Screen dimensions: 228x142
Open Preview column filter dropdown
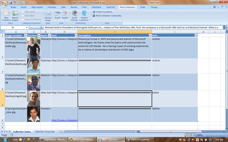tap(39, 35)
